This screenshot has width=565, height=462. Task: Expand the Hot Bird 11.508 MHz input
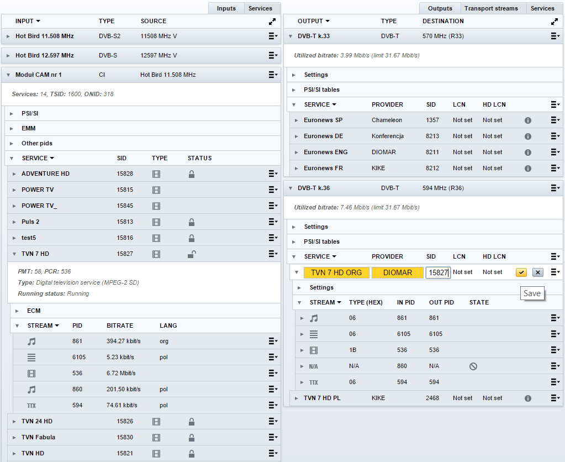click(8, 36)
